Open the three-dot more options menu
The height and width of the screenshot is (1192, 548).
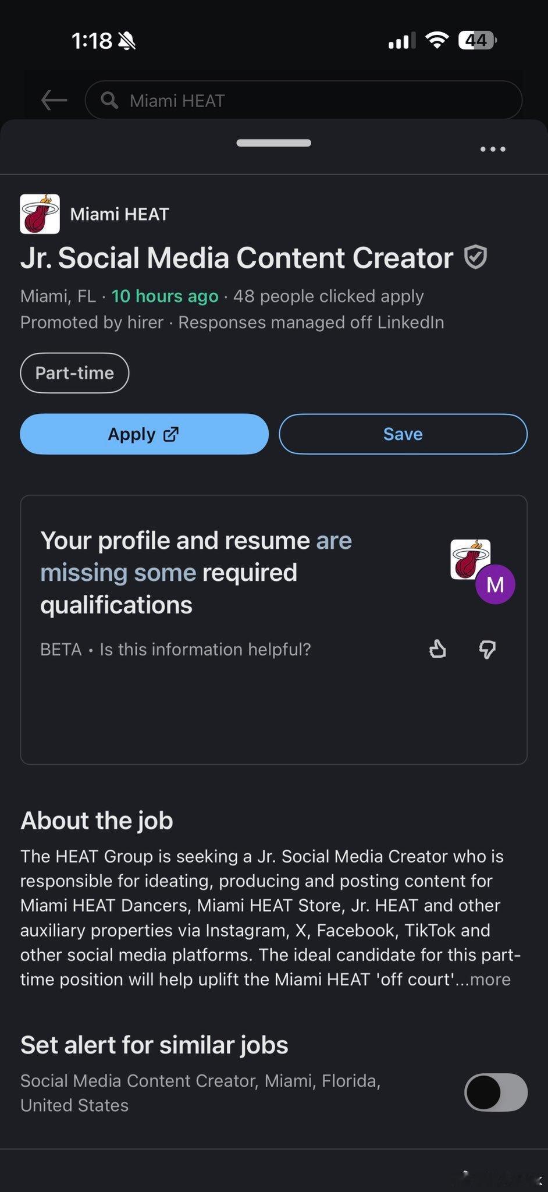coord(493,149)
